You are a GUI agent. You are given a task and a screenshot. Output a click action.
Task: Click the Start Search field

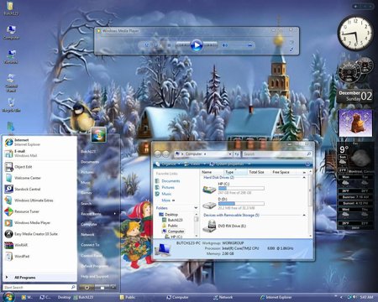39,287
